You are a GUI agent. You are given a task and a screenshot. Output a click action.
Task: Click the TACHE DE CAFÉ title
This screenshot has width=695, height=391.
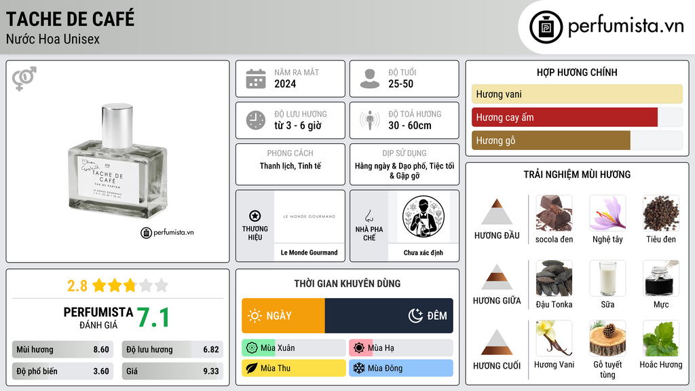click(70, 19)
